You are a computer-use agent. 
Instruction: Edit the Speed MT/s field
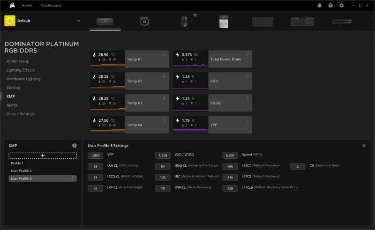click(x=230, y=156)
